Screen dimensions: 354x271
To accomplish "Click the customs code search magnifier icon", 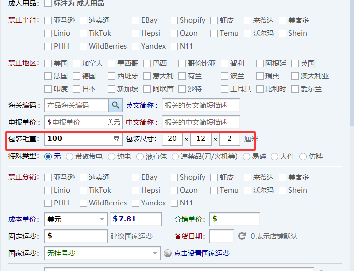I will [x=115, y=105].
